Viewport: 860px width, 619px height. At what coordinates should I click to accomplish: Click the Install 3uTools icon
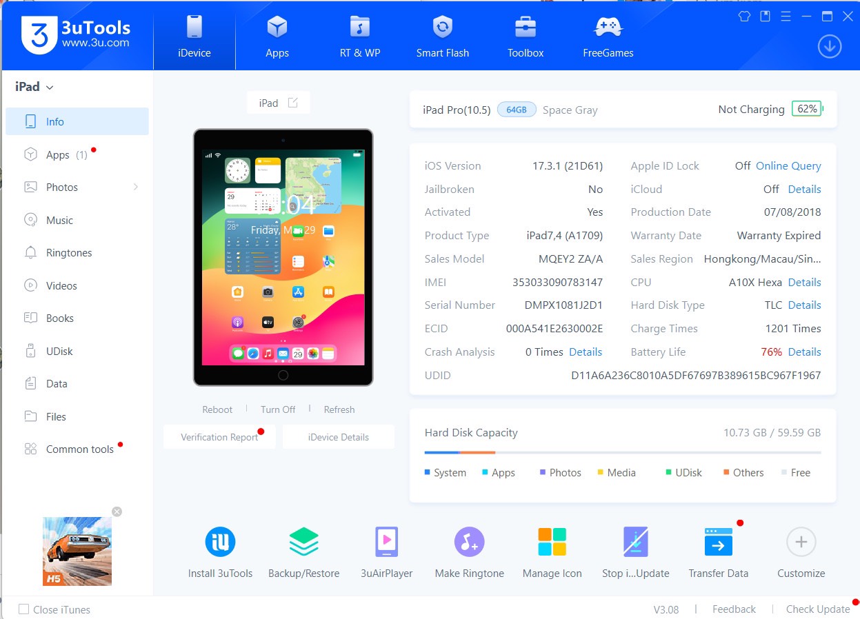click(x=220, y=542)
